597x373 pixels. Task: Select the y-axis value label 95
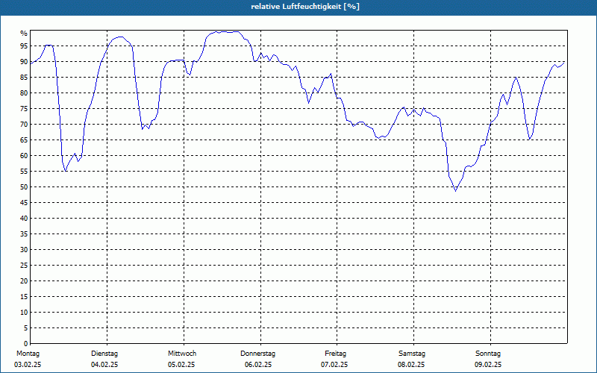pos(24,46)
